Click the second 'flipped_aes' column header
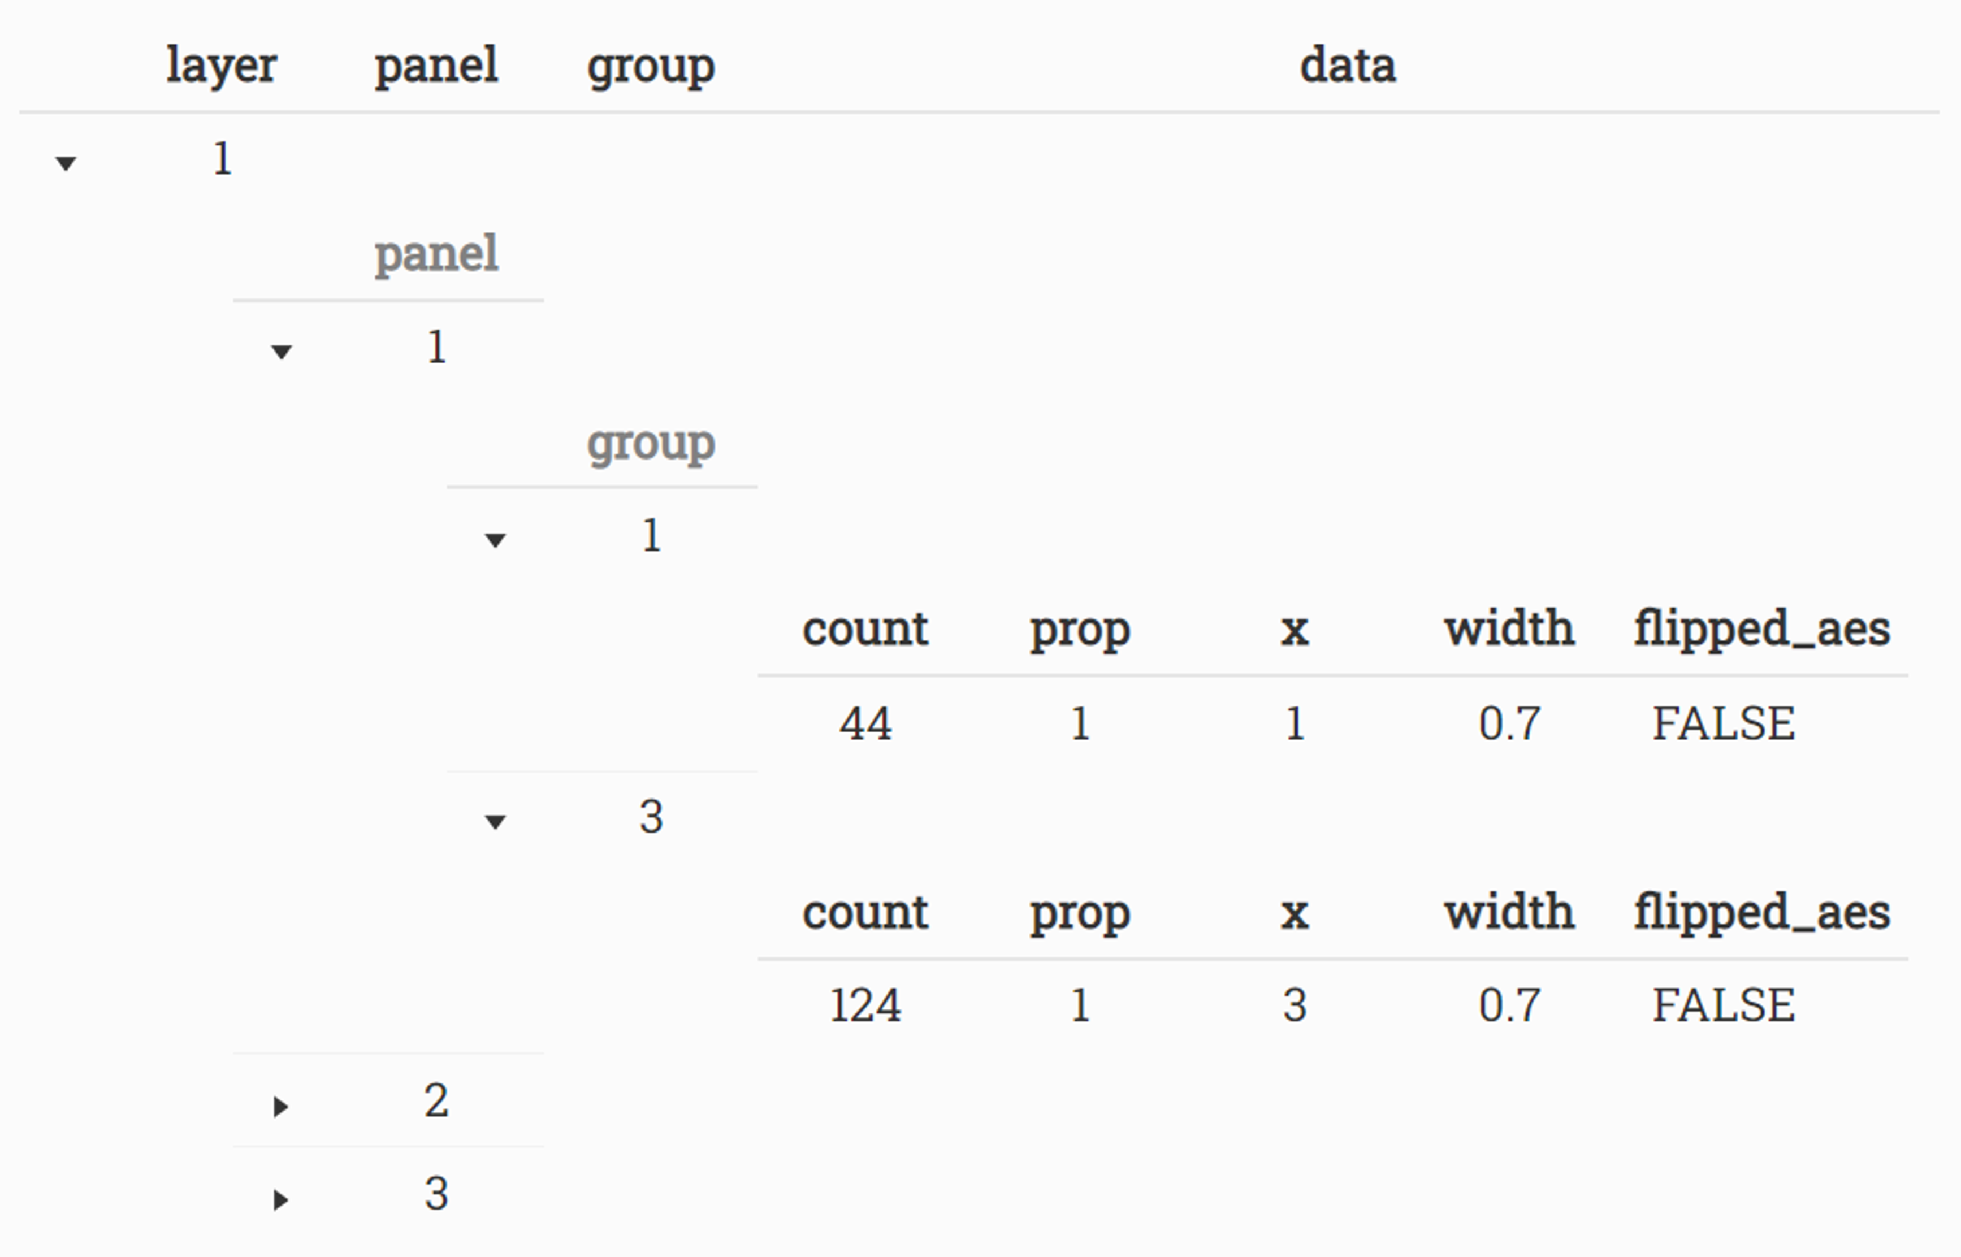1961x1257 pixels. tap(1762, 912)
